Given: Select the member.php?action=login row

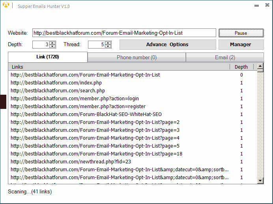Looking at the screenshot, I should tap(133, 99).
